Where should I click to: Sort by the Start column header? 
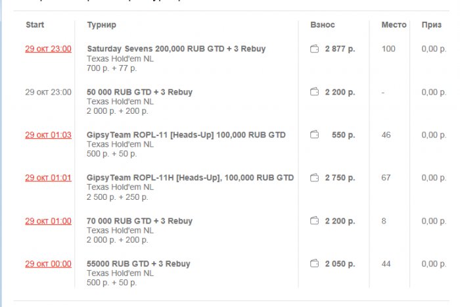35,25
